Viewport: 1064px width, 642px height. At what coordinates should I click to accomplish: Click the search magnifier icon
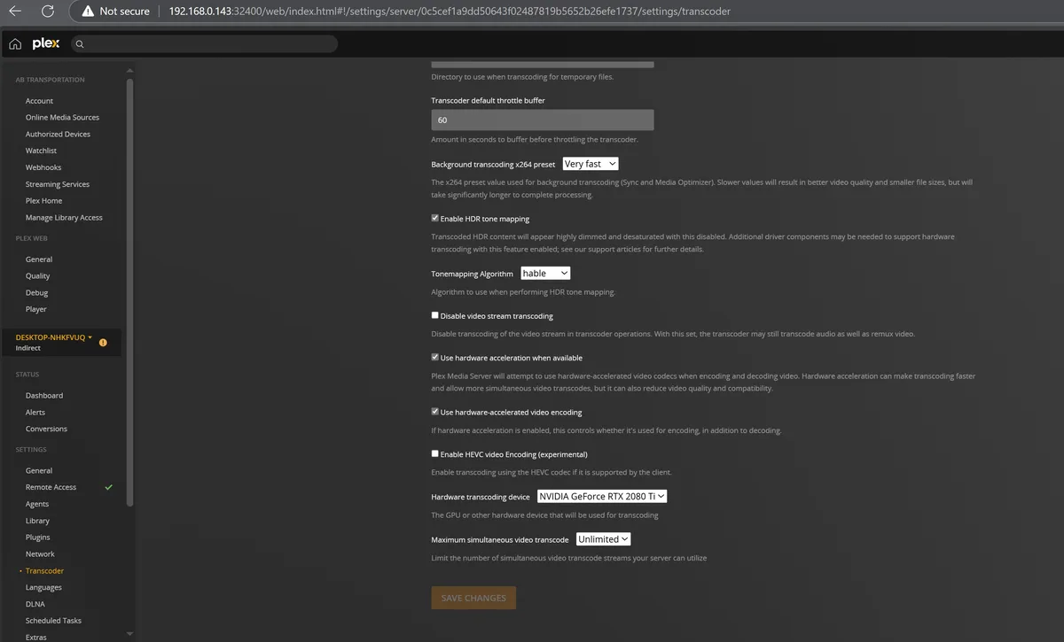click(x=79, y=43)
